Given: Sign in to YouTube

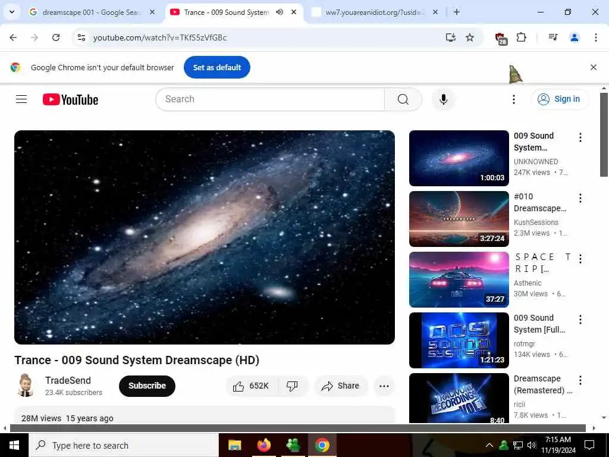Looking at the screenshot, I should tap(559, 99).
